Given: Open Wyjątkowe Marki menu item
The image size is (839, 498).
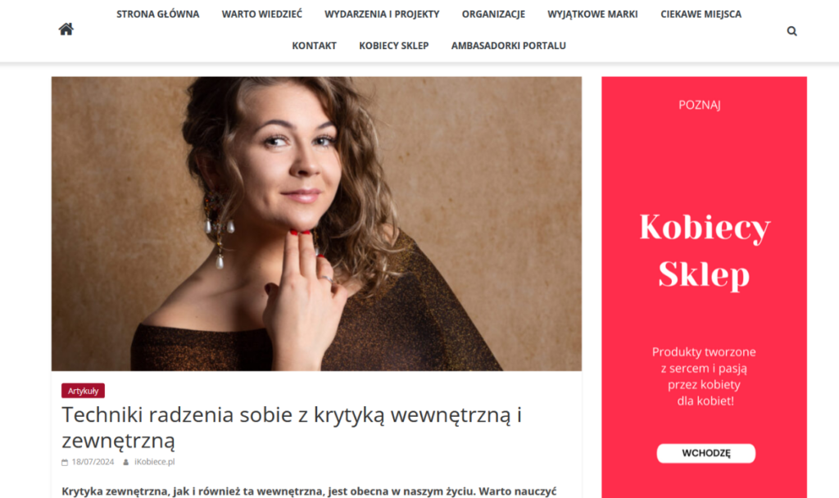Looking at the screenshot, I should [592, 15].
